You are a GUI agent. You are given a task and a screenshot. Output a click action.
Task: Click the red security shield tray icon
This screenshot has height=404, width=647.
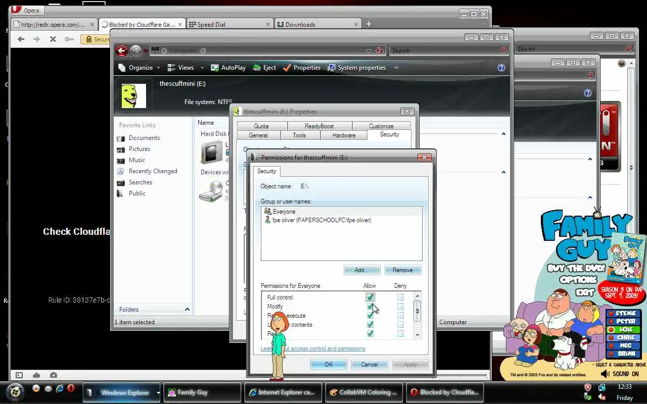587,387
